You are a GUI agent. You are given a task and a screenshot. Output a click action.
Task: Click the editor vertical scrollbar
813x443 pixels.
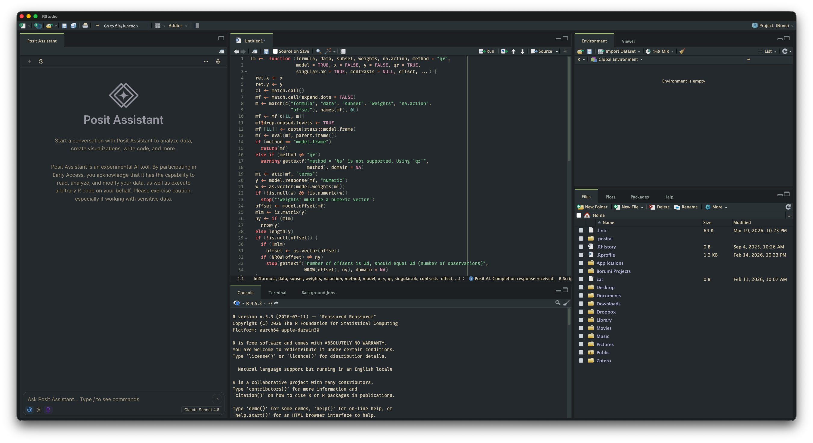point(569,109)
